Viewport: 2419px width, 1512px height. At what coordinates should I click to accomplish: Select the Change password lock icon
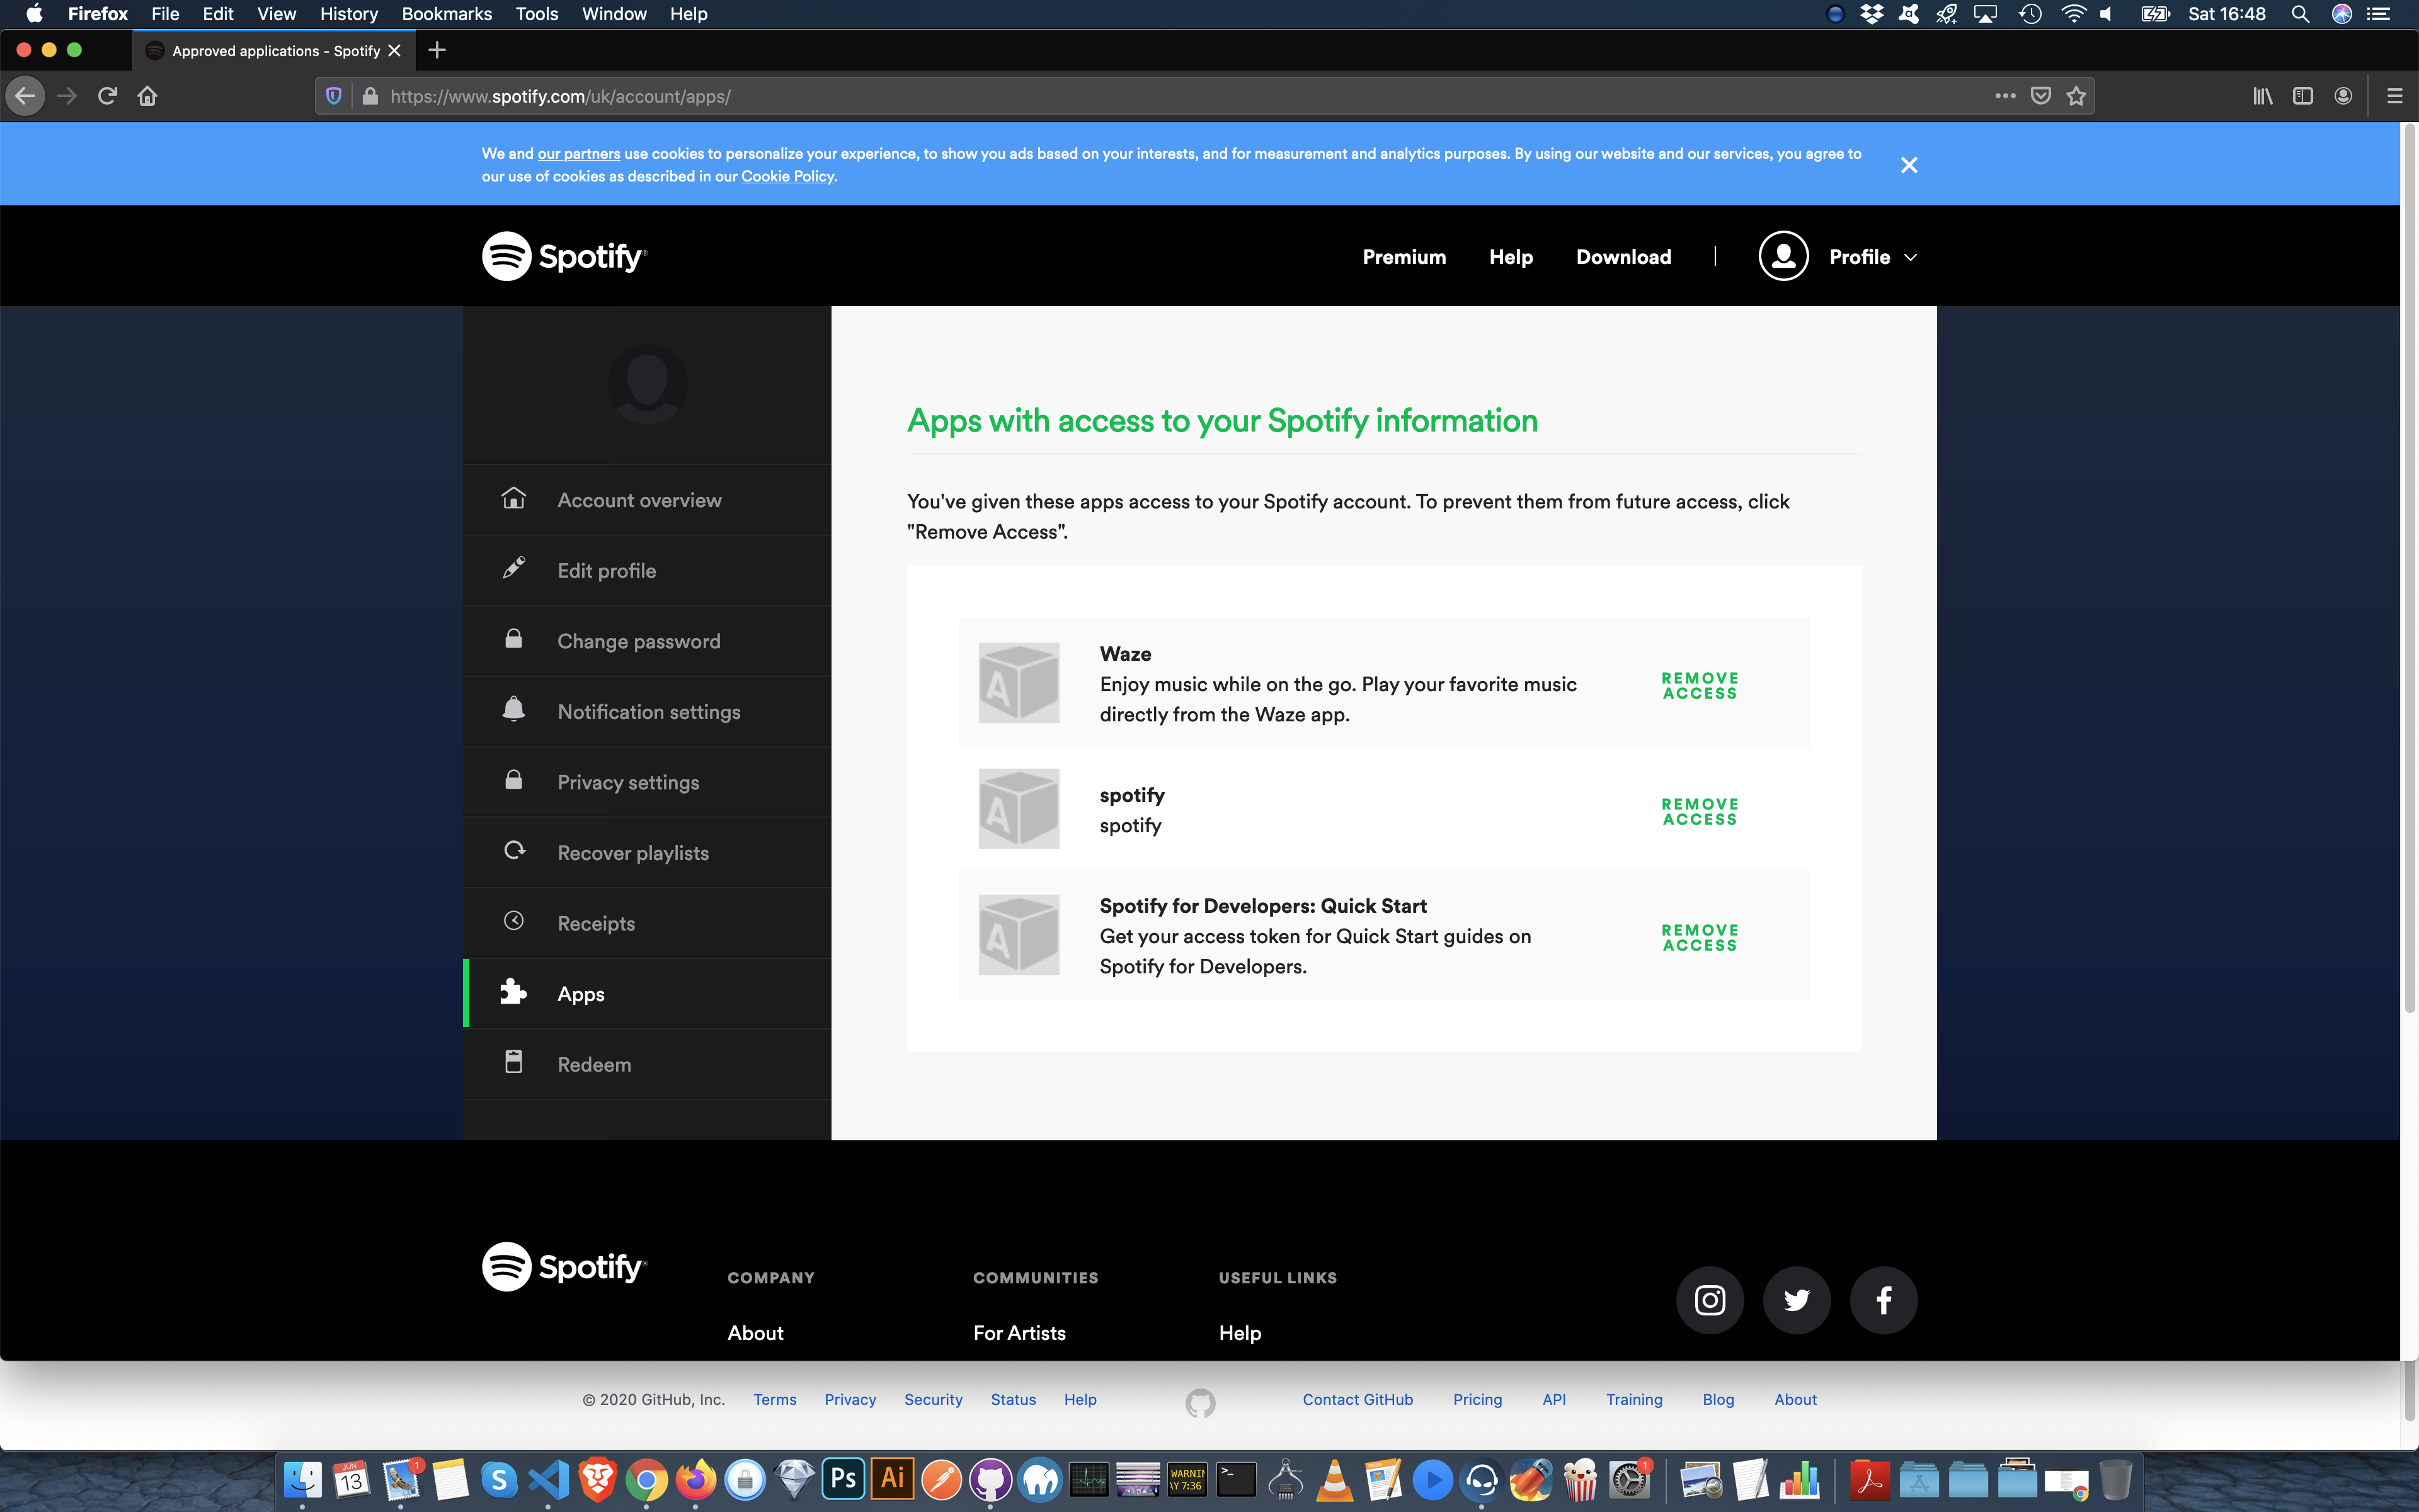click(x=514, y=639)
